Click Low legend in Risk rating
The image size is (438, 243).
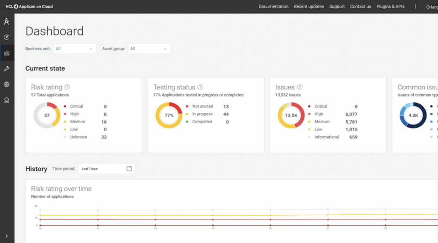coord(74,129)
